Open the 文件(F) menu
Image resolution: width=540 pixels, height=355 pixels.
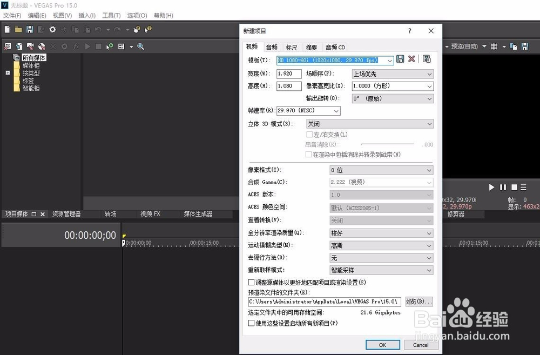(x=12, y=16)
